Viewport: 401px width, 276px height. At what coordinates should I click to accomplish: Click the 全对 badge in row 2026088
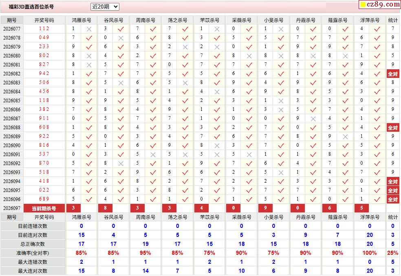point(393,128)
